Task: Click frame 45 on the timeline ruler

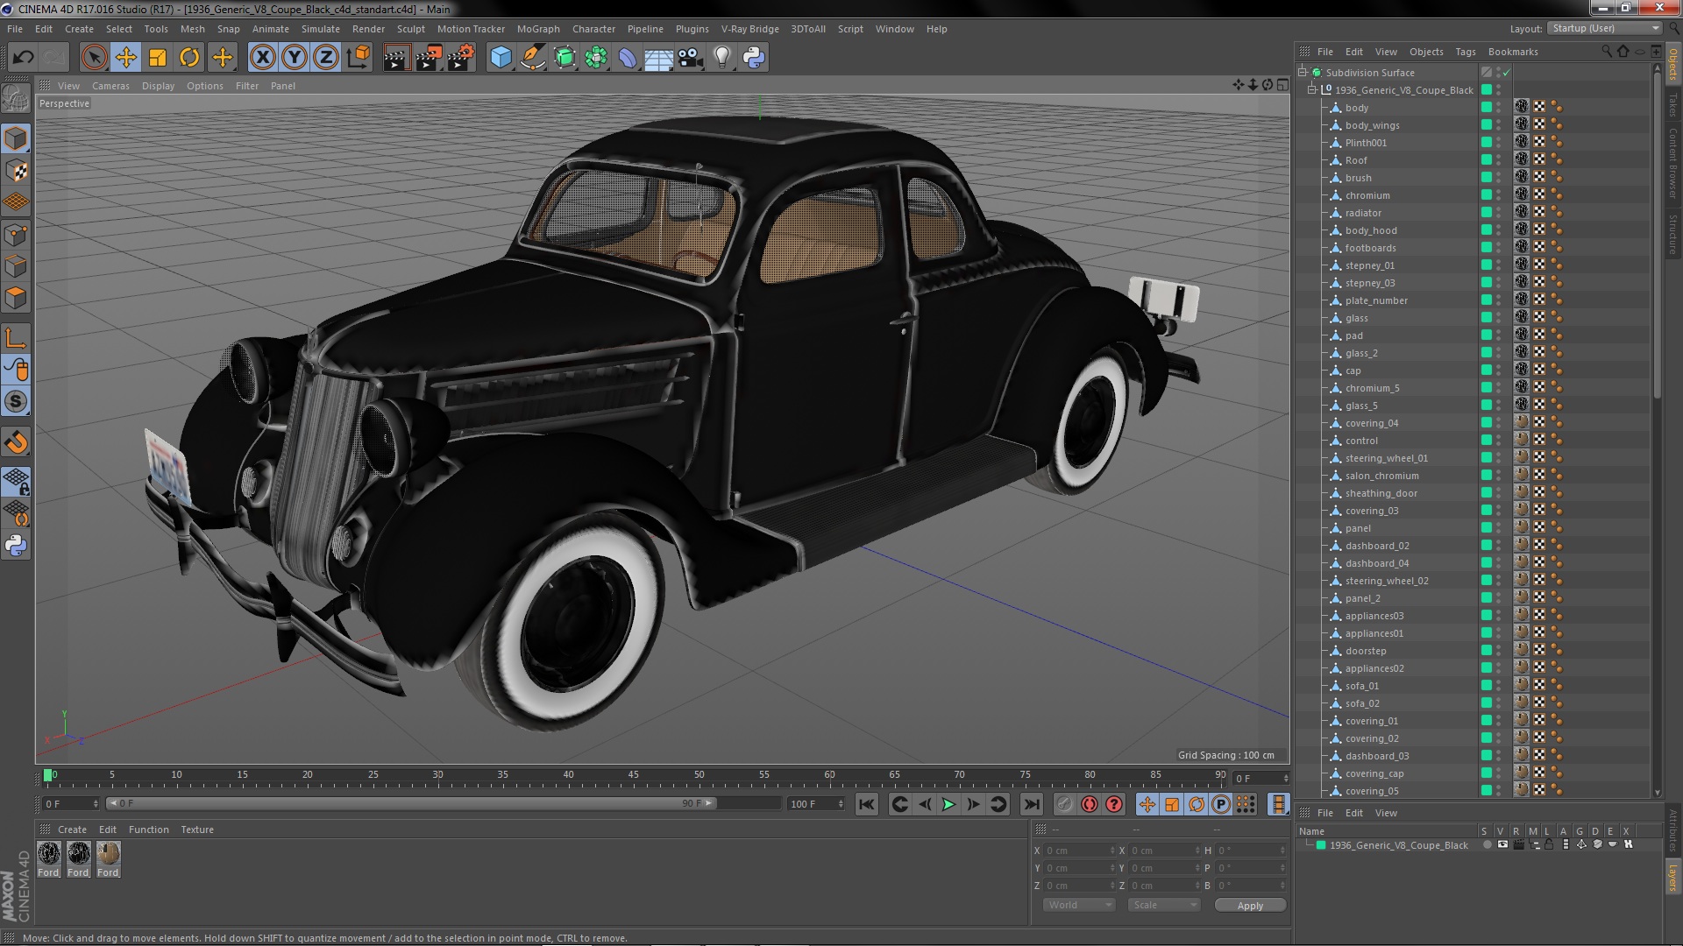Action: pos(634,775)
